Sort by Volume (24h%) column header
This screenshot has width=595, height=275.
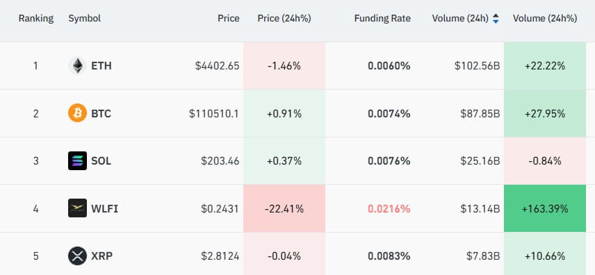tap(545, 18)
